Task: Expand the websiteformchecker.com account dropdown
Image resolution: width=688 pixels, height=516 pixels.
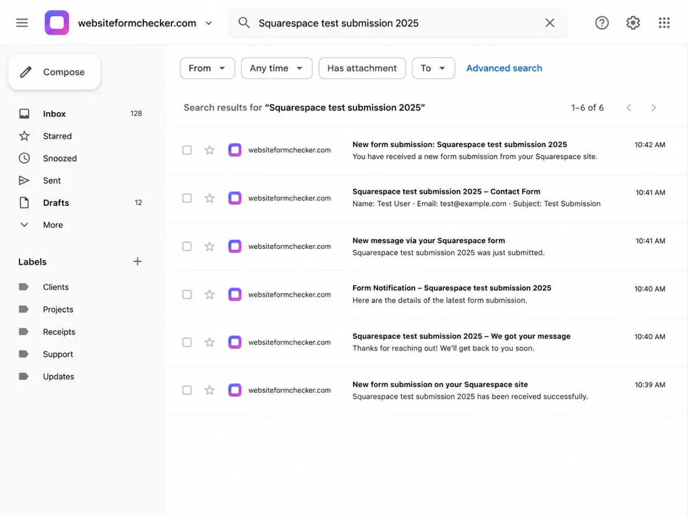Action: tap(209, 23)
